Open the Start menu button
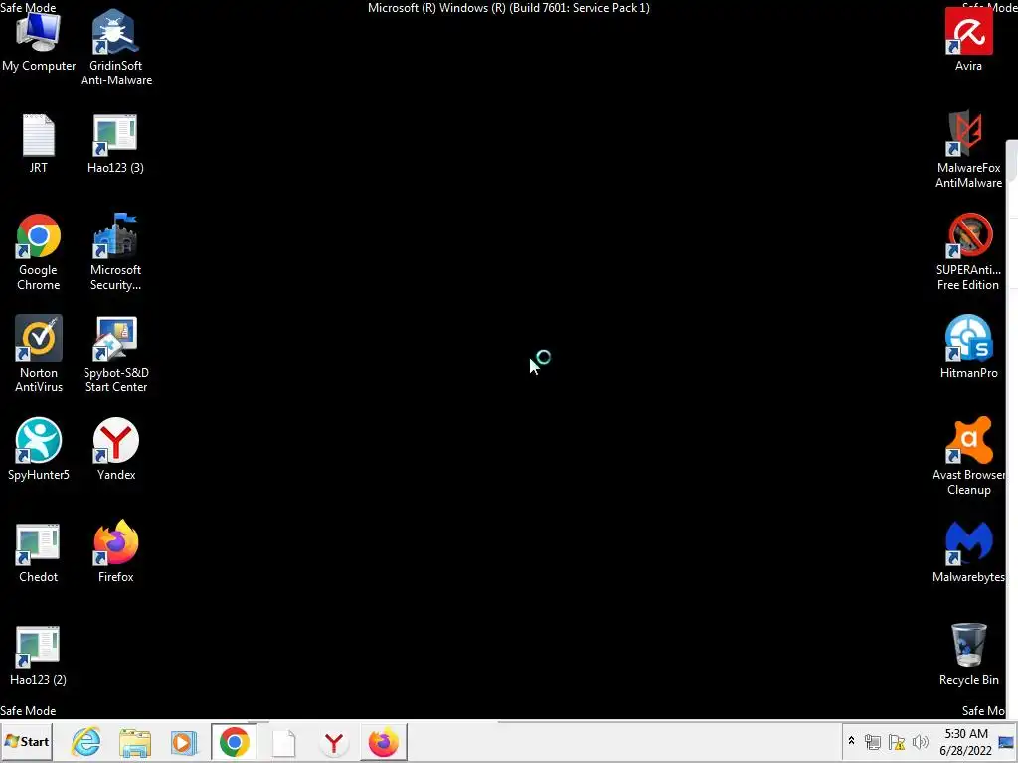The height and width of the screenshot is (763, 1018). click(27, 741)
